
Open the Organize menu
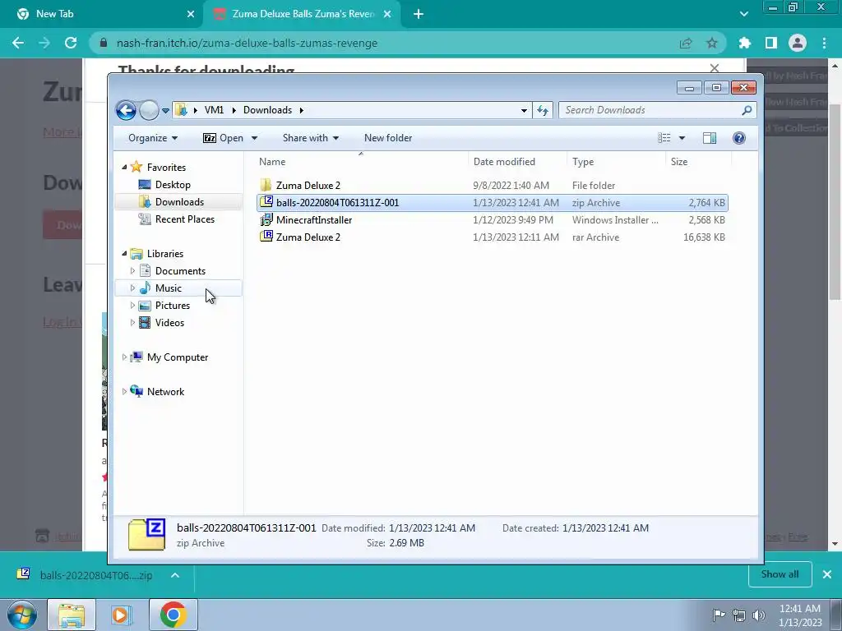coord(152,138)
